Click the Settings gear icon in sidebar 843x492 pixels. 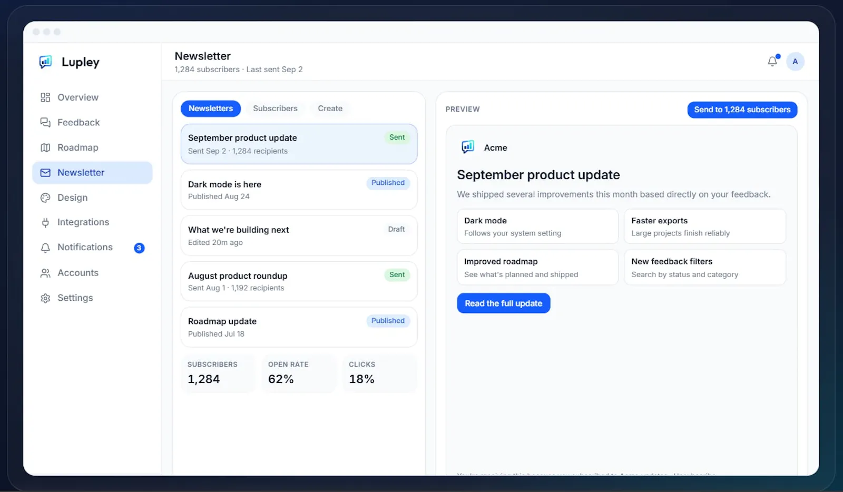tap(45, 298)
